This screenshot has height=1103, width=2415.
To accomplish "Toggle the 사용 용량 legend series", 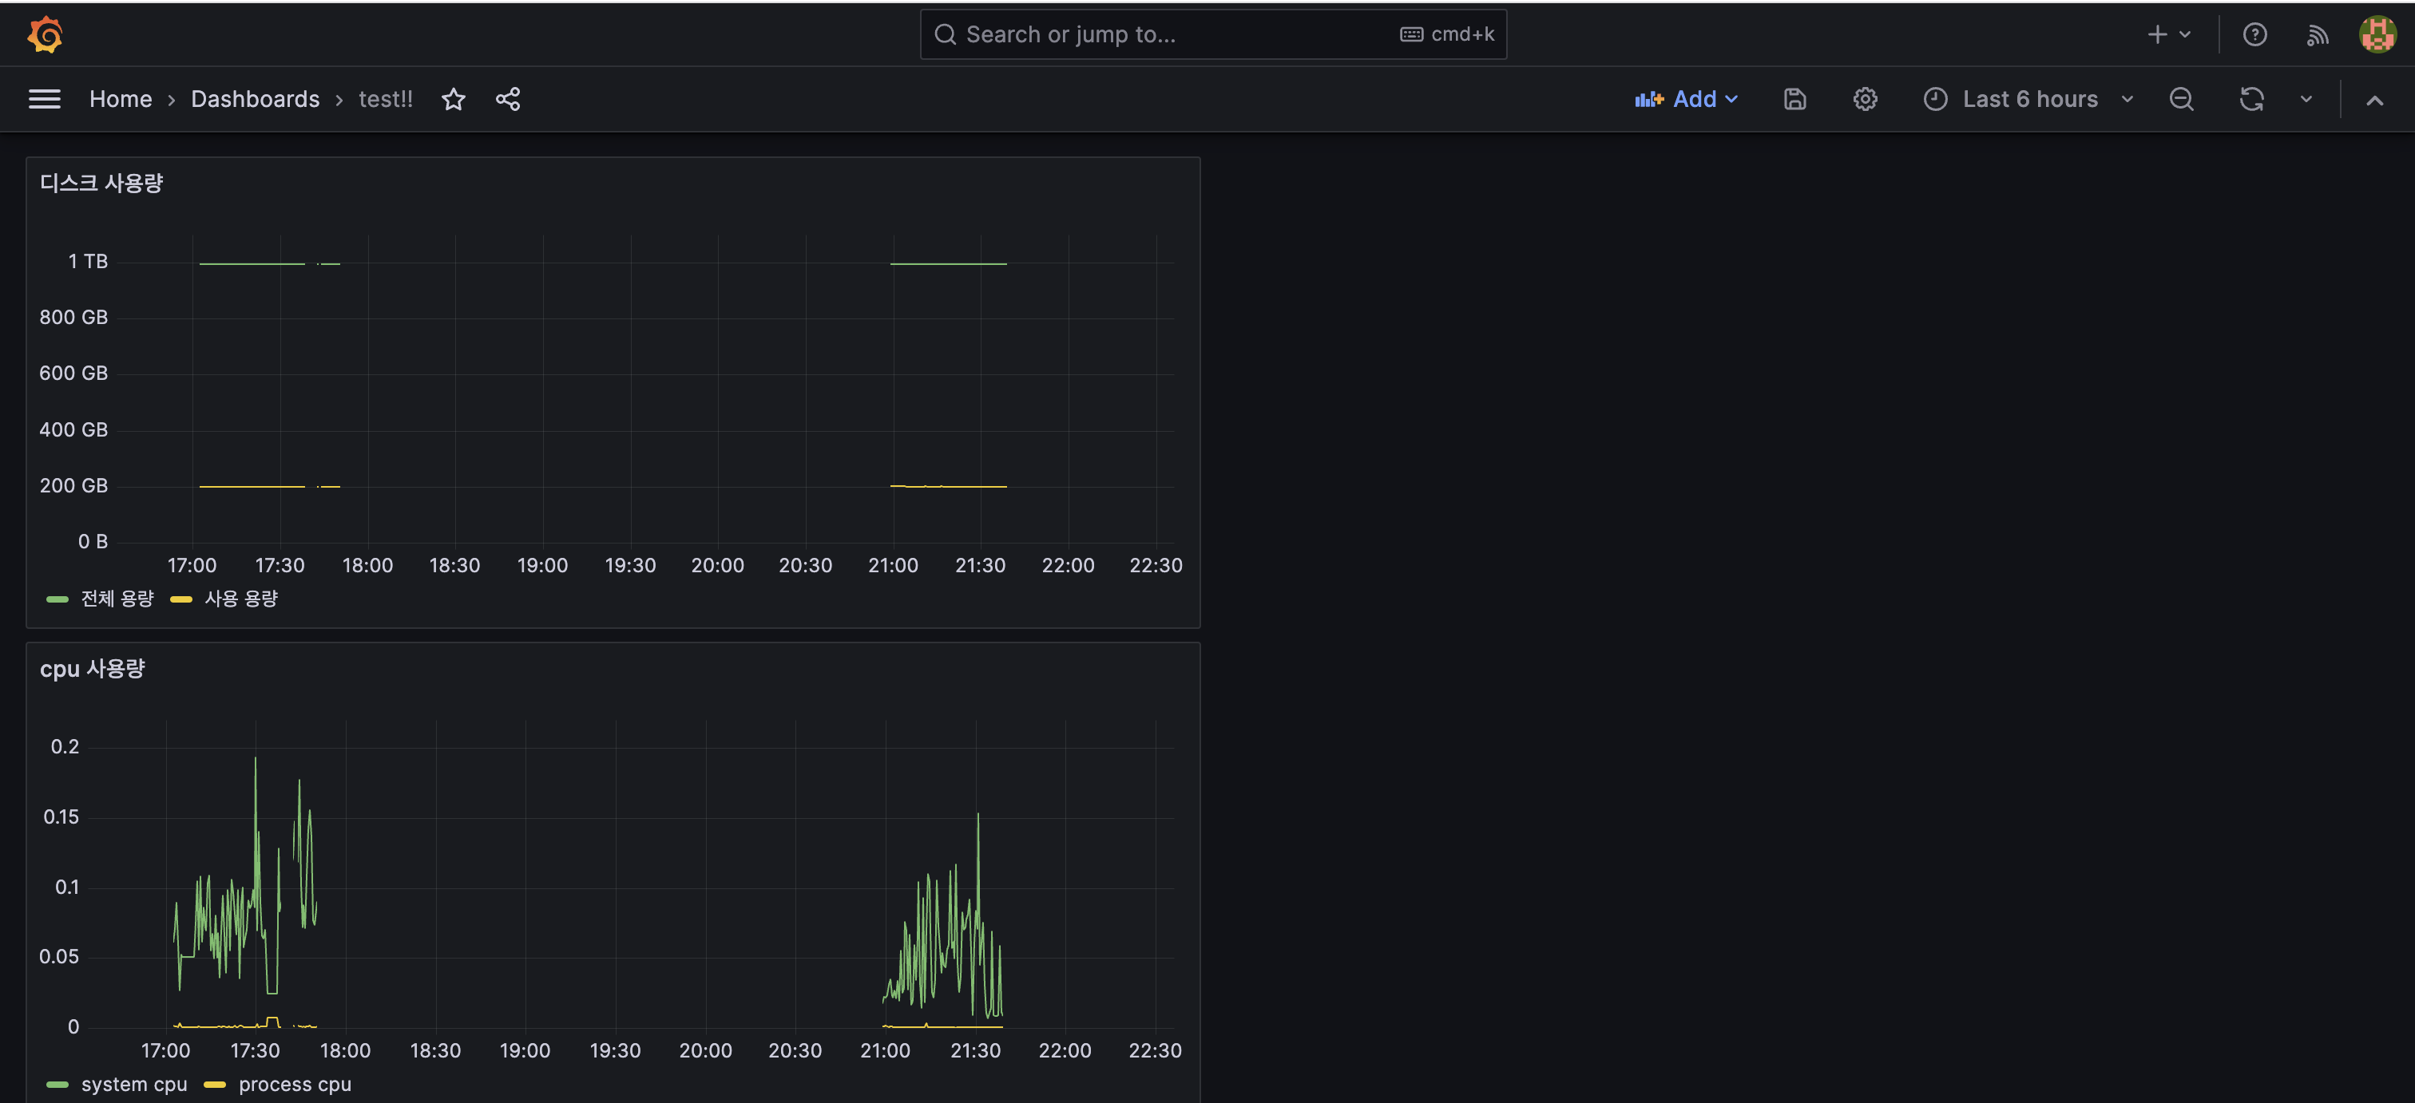I will [x=241, y=598].
